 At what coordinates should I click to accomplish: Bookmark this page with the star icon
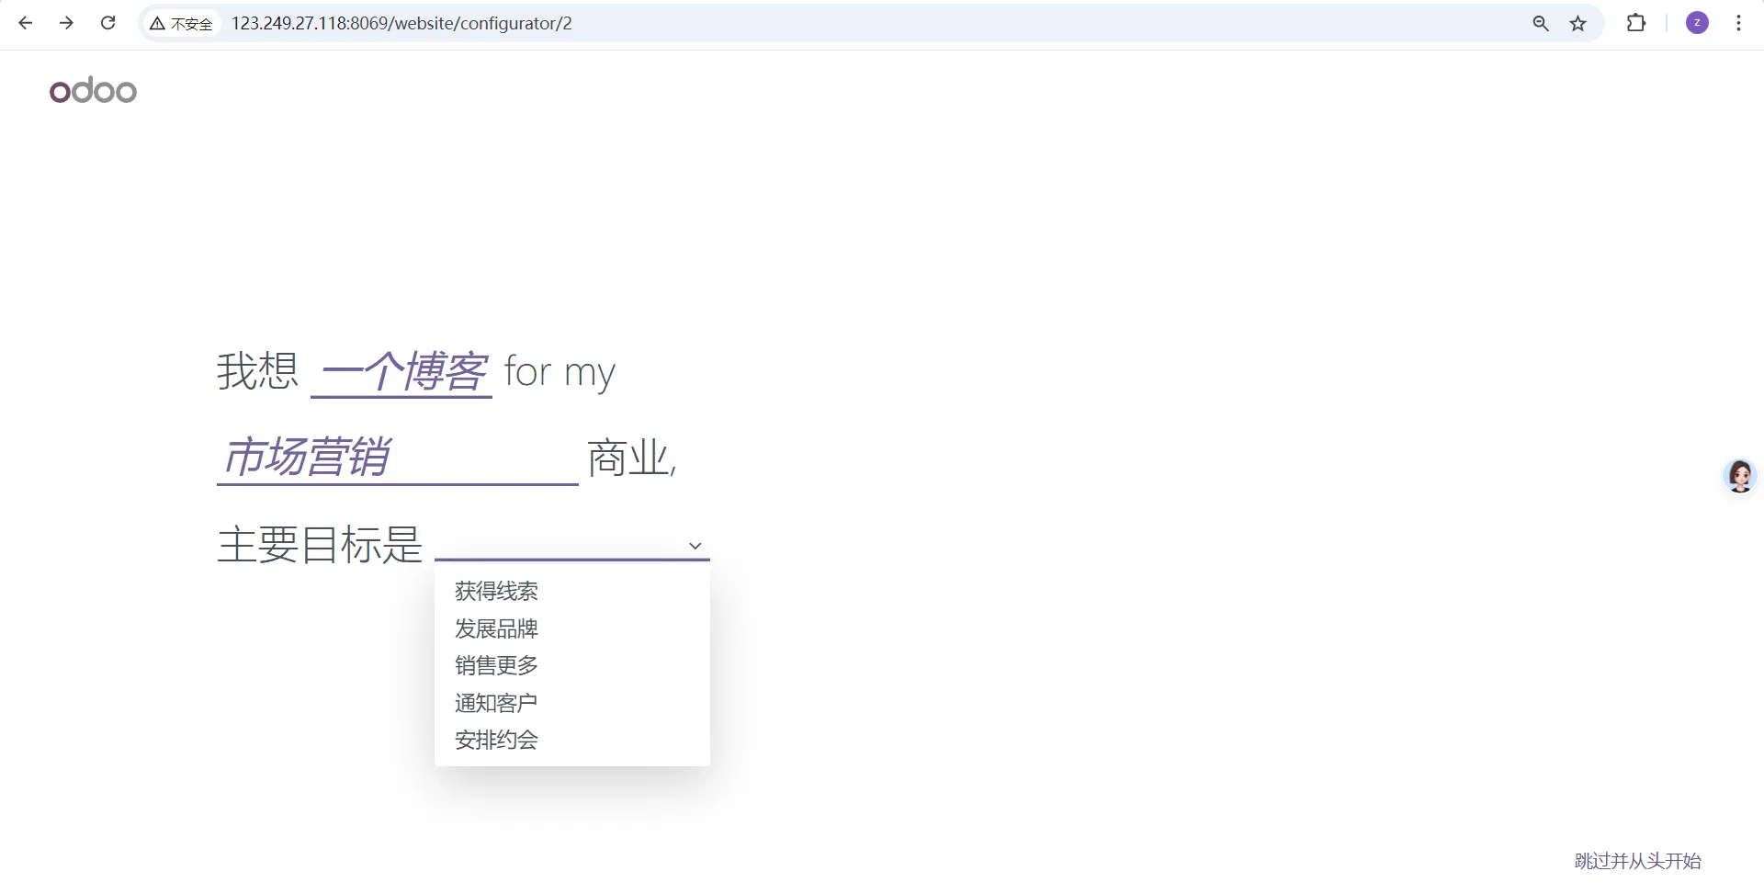(1577, 23)
